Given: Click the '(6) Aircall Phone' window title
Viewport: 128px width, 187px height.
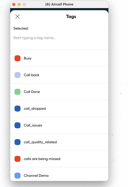Looking at the screenshot, I should (59, 4).
